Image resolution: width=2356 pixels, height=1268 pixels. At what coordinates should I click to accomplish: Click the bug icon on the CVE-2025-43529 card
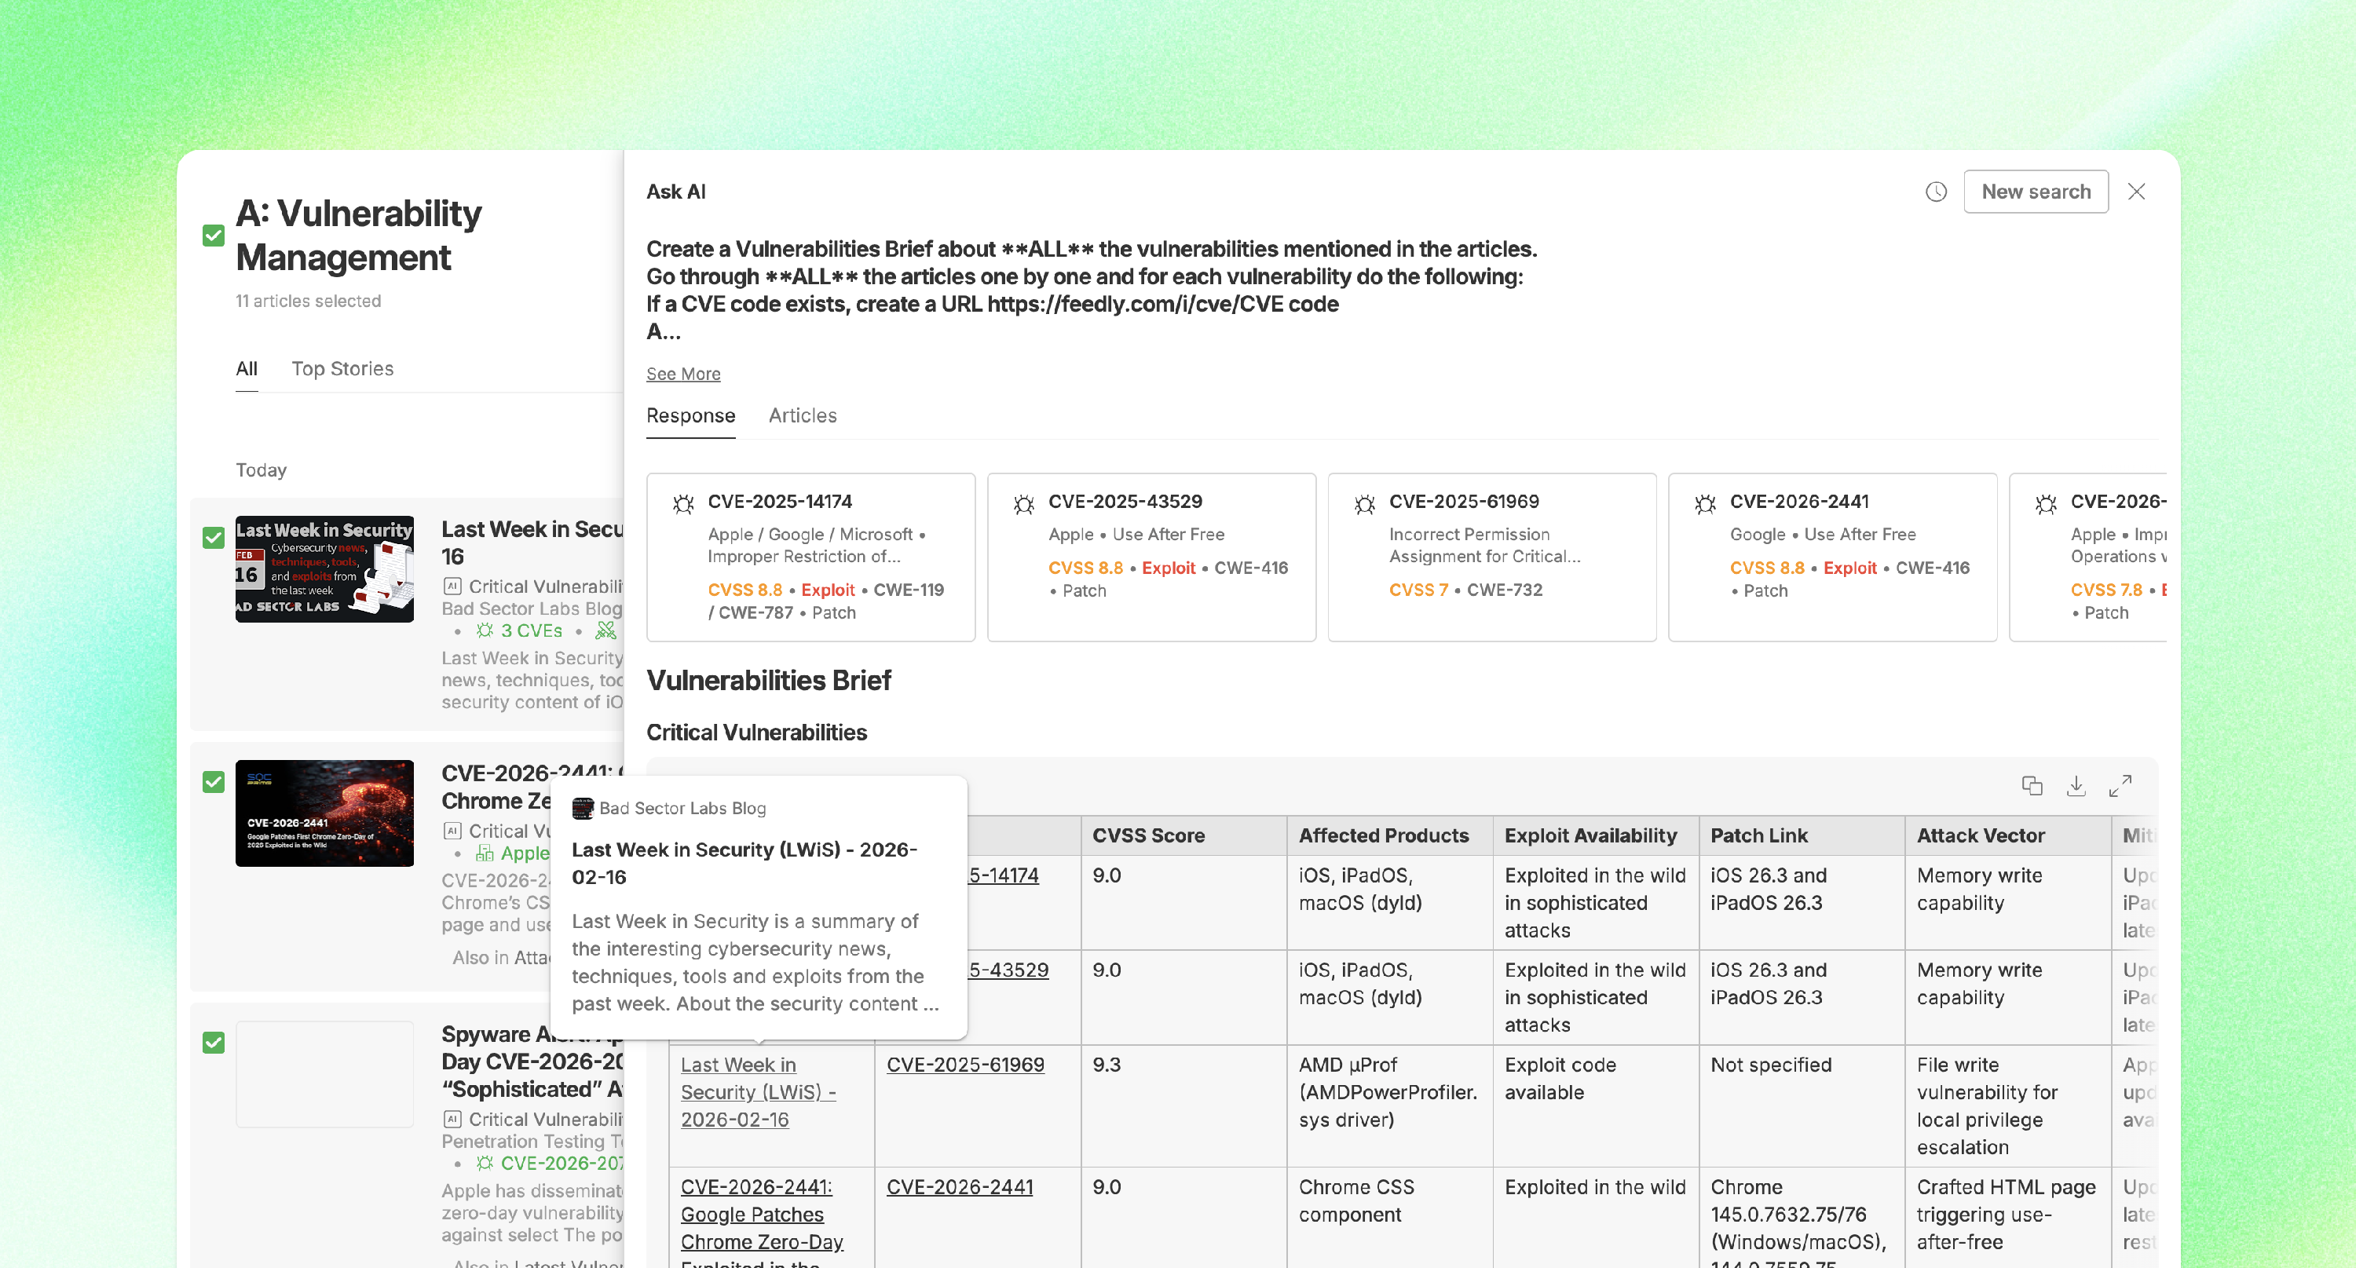pos(1023,504)
